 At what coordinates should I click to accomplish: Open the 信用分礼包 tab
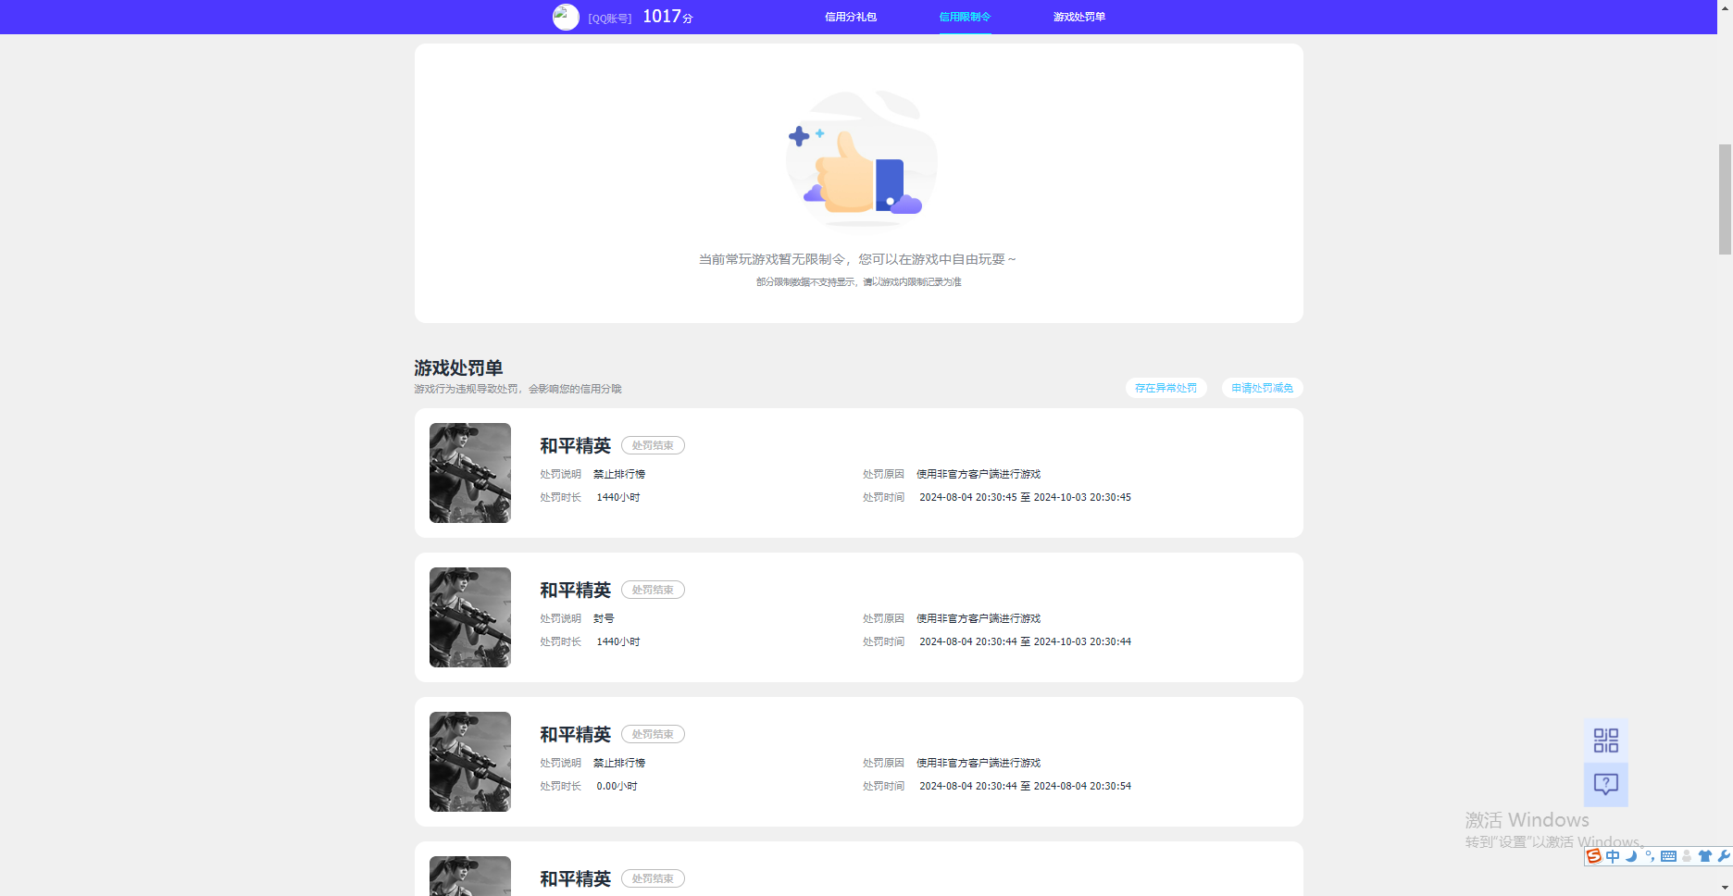point(851,17)
